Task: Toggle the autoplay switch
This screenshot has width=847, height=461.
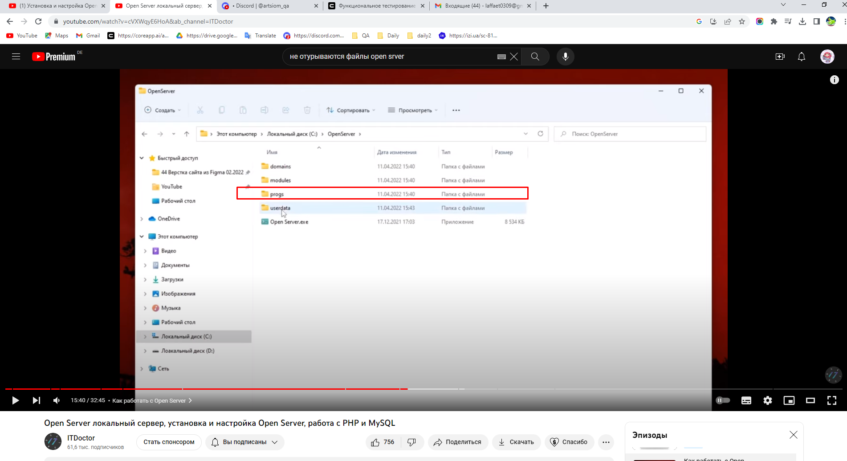Action: 723,400
